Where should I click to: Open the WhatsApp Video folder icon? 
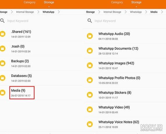point(90,109)
